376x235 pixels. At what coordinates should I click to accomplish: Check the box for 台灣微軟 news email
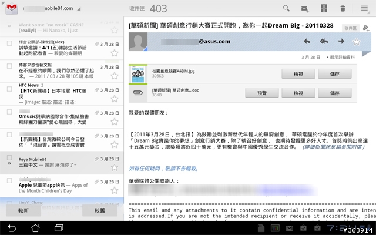click(x=9, y=135)
